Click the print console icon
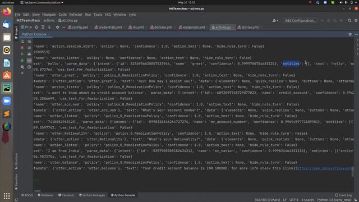This screenshot has width=359, height=202. (29, 54)
